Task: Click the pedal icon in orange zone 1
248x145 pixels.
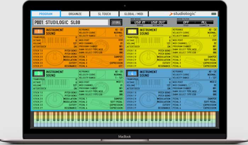Action: click(x=100, y=62)
